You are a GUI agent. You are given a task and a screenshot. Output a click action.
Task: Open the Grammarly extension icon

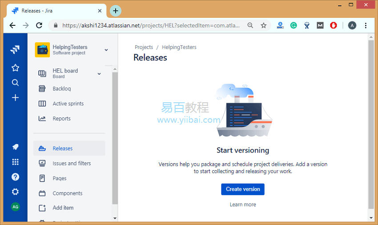pyautogui.click(x=294, y=25)
